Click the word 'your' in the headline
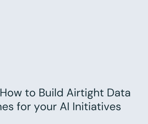 45,108
